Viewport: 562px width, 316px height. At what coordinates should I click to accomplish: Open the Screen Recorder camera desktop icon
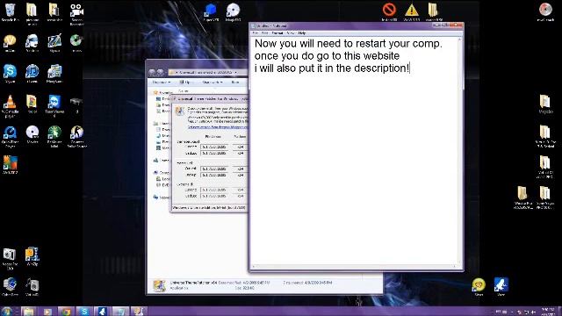76,14
